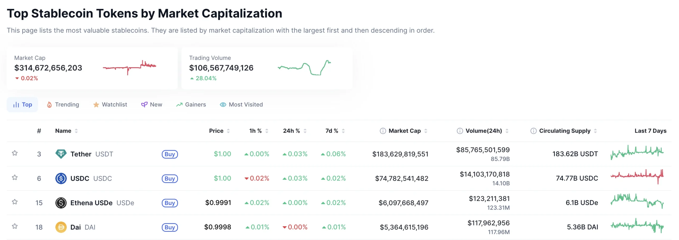Click the Trading Volume summary chart
679x240 pixels.
point(304,67)
